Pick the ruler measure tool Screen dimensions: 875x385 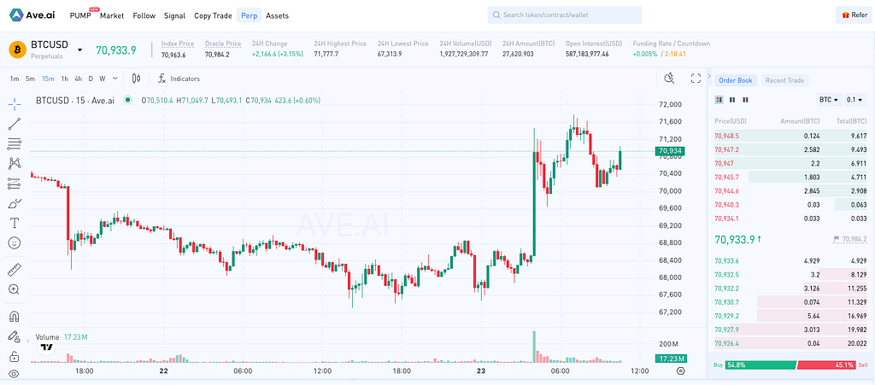[15, 270]
